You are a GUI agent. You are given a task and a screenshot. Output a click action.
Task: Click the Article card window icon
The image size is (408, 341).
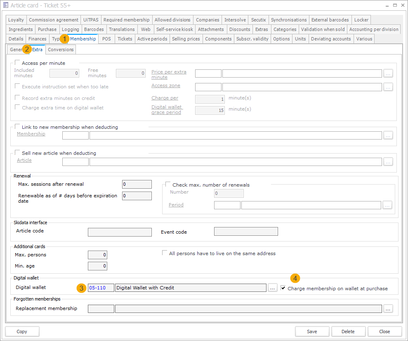(x=5, y=5)
